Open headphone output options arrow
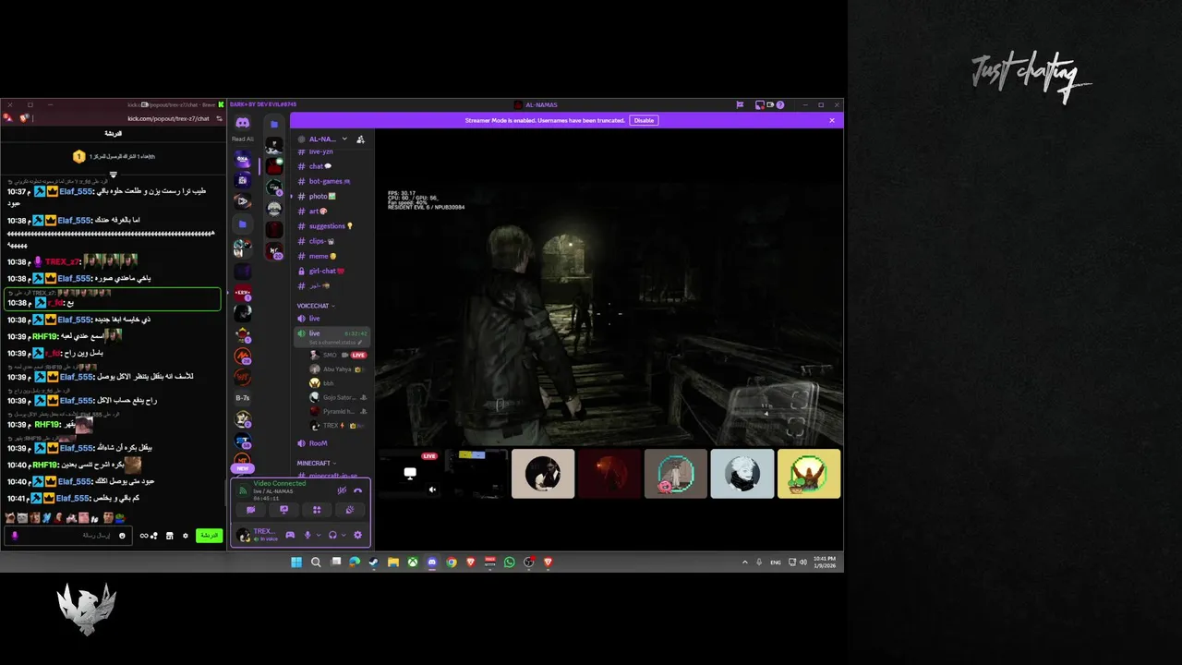This screenshot has height=665, width=1182. [x=344, y=535]
